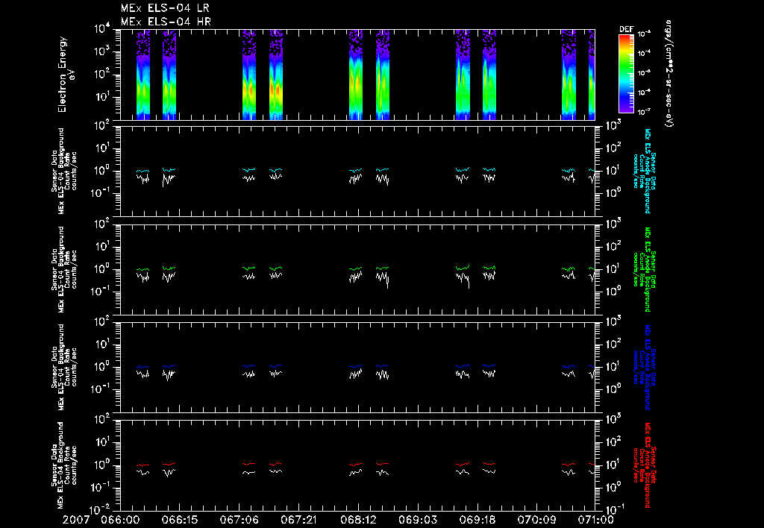
Task: Click the 10^-5 tick on DEF color scale
Action: [x=645, y=73]
